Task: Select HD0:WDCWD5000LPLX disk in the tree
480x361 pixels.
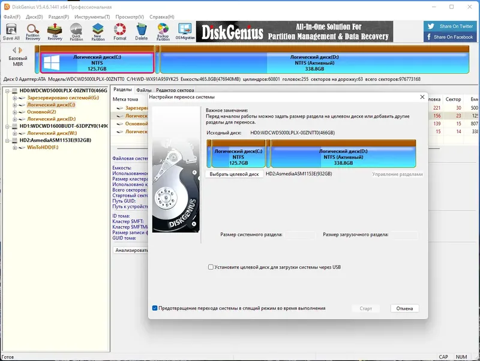Action: [64, 91]
